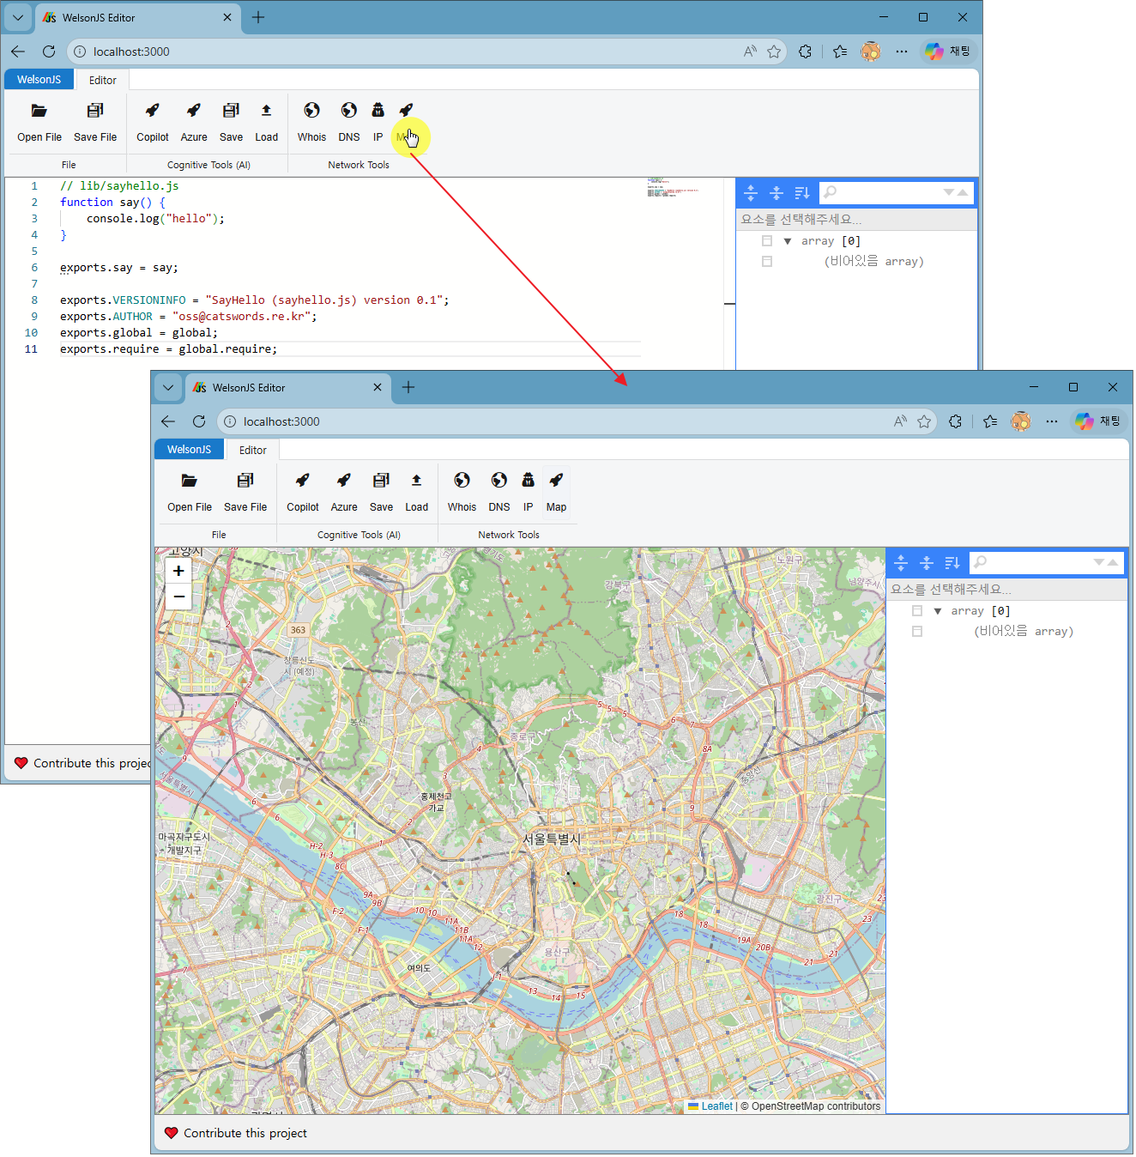The height and width of the screenshot is (1157, 1136).
Task: Focus the JSON tree search field in the map window
Action: [1036, 562]
